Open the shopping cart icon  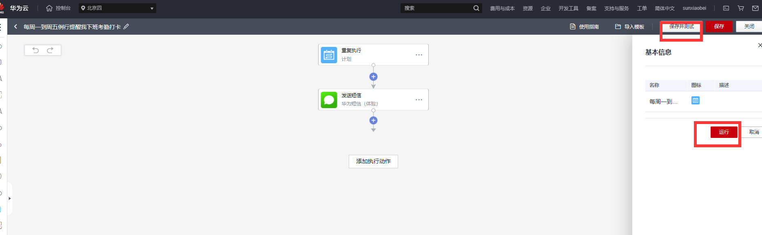741,8
